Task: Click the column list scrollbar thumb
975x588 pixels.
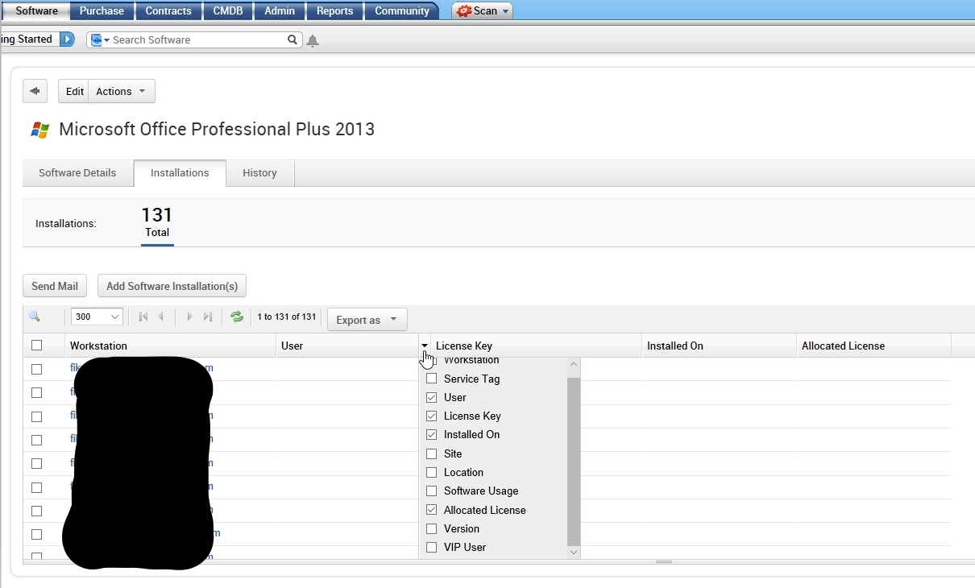Action: [574, 462]
